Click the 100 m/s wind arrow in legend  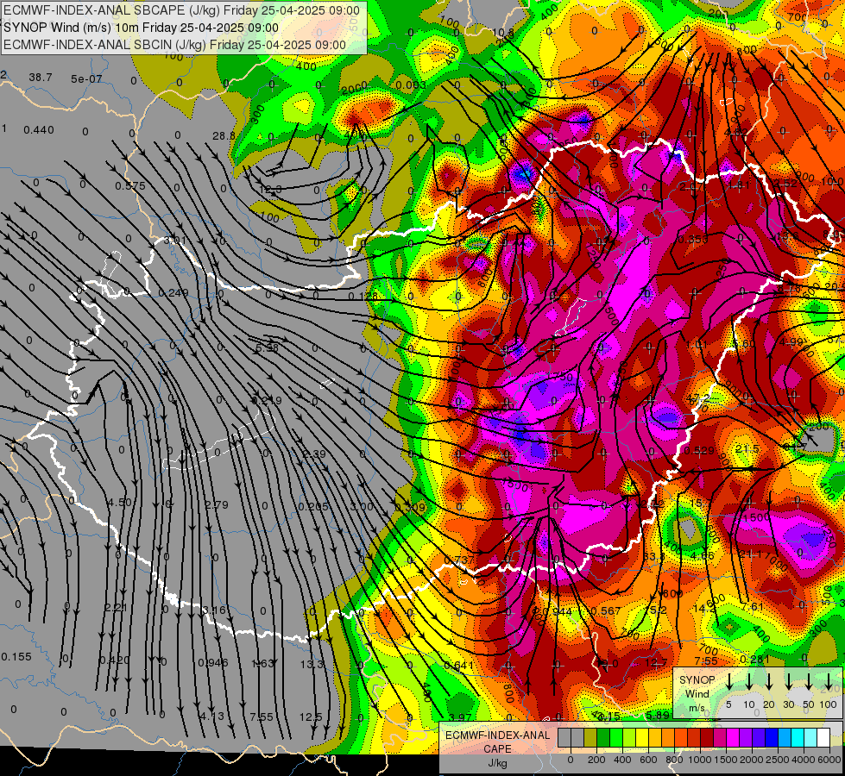pos(829,680)
